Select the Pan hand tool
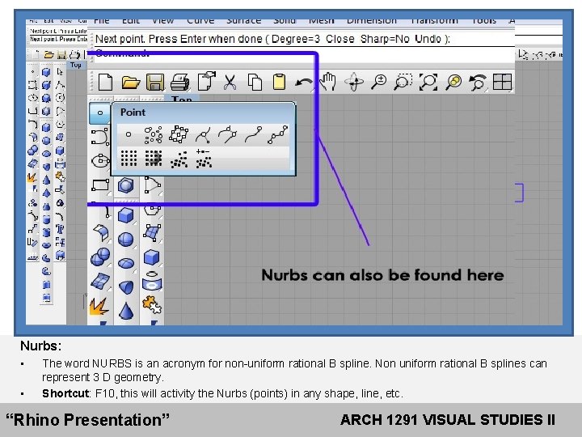The image size is (582, 437). (x=327, y=82)
